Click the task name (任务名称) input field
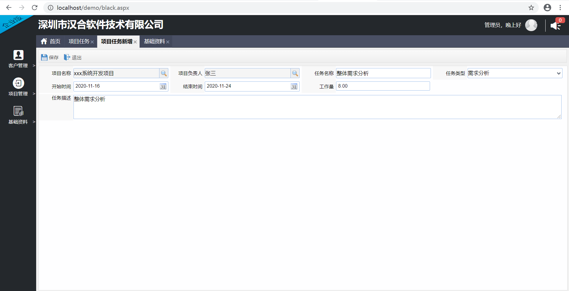 point(383,73)
